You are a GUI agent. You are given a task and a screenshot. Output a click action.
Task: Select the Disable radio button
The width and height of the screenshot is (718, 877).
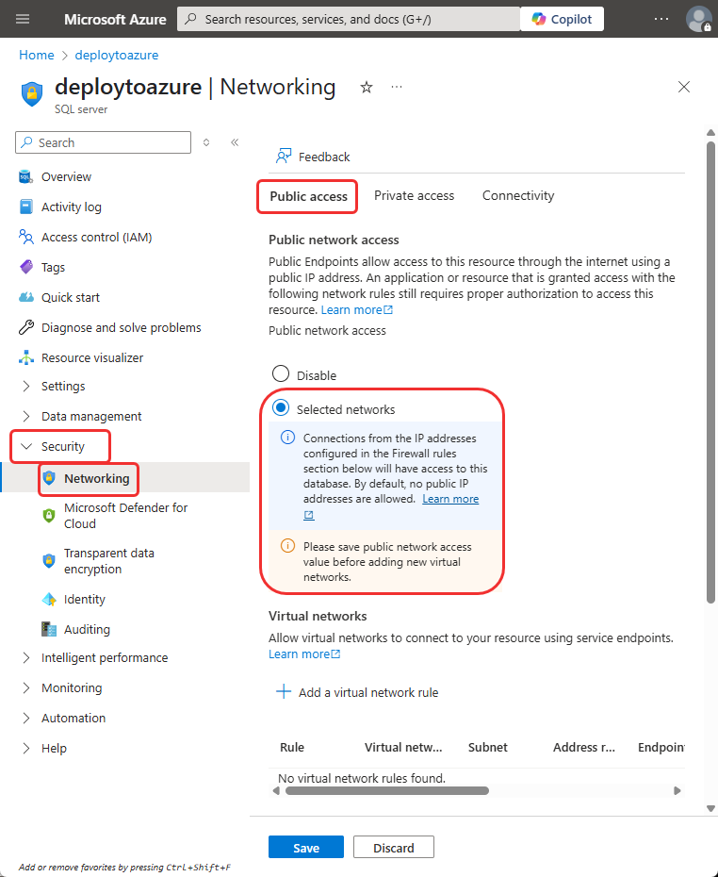281,374
